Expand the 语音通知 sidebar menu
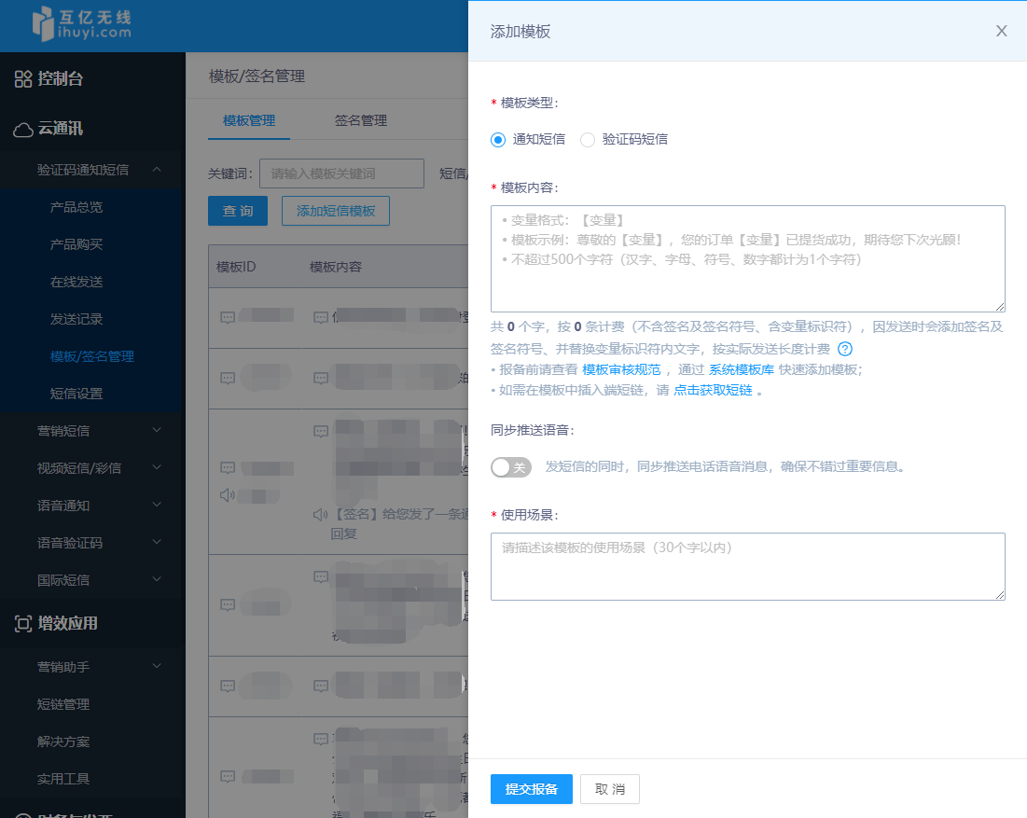The width and height of the screenshot is (1027, 818). point(157,505)
